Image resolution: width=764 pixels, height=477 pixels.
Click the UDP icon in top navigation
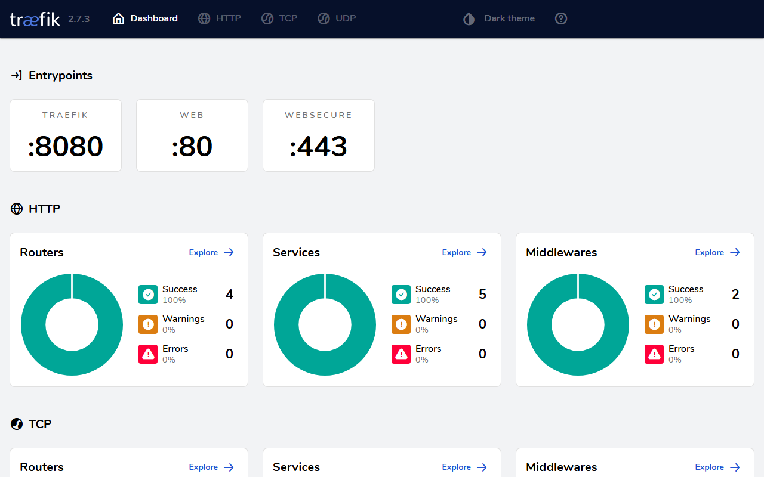pyautogui.click(x=324, y=18)
